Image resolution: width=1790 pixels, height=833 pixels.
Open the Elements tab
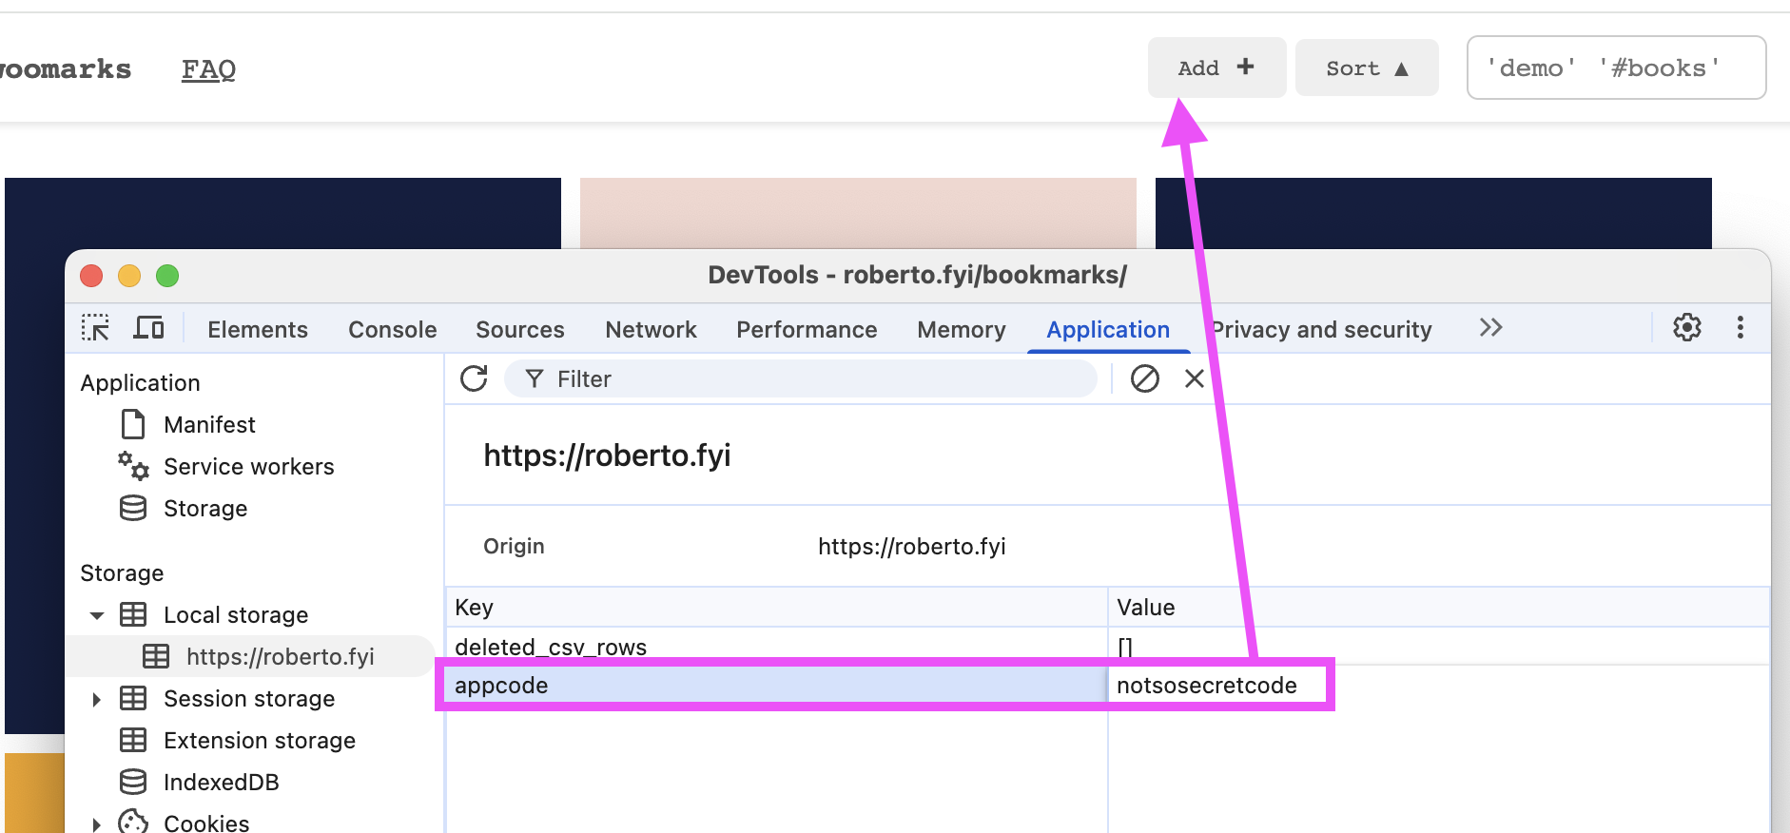(x=258, y=330)
